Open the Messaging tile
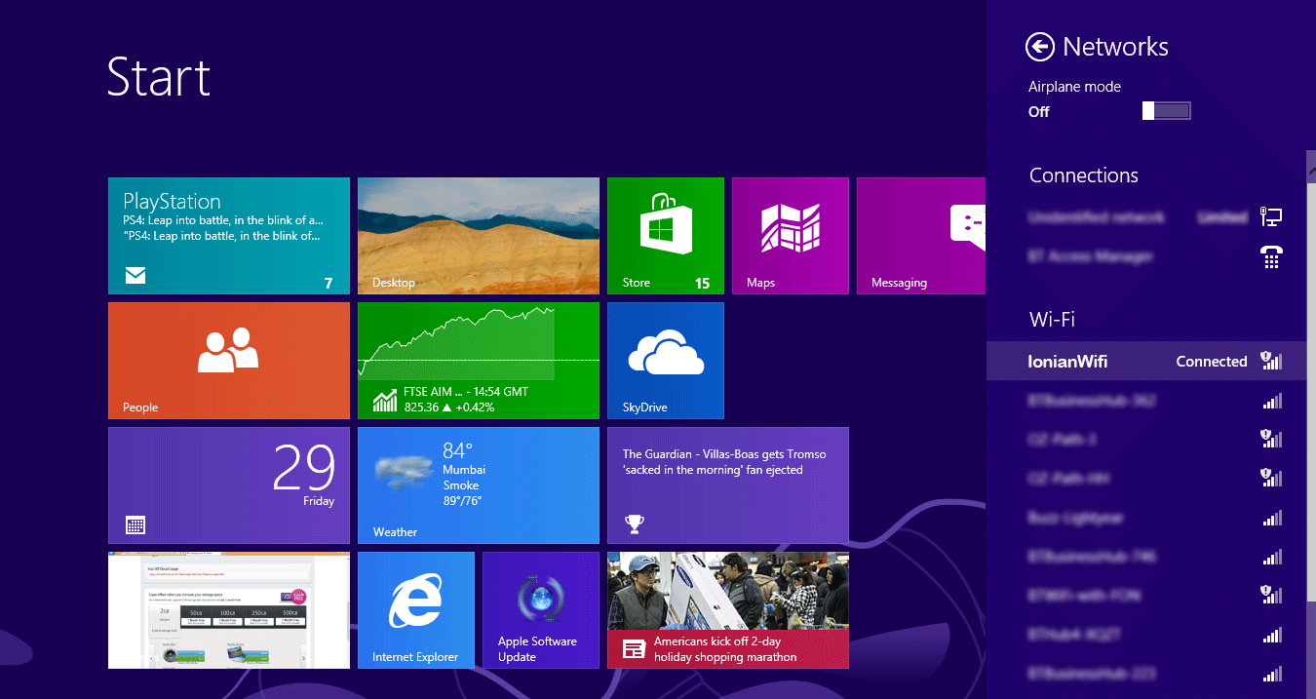The image size is (1316, 699). [x=921, y=236]
